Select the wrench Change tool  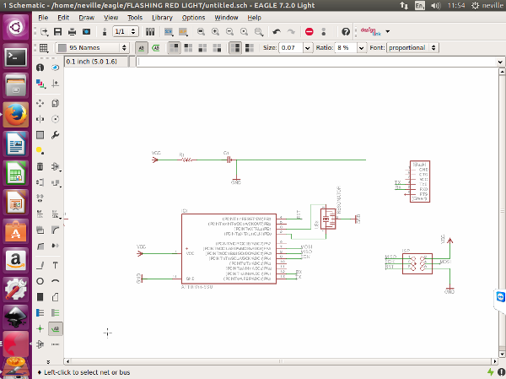(x=56, y=135)
